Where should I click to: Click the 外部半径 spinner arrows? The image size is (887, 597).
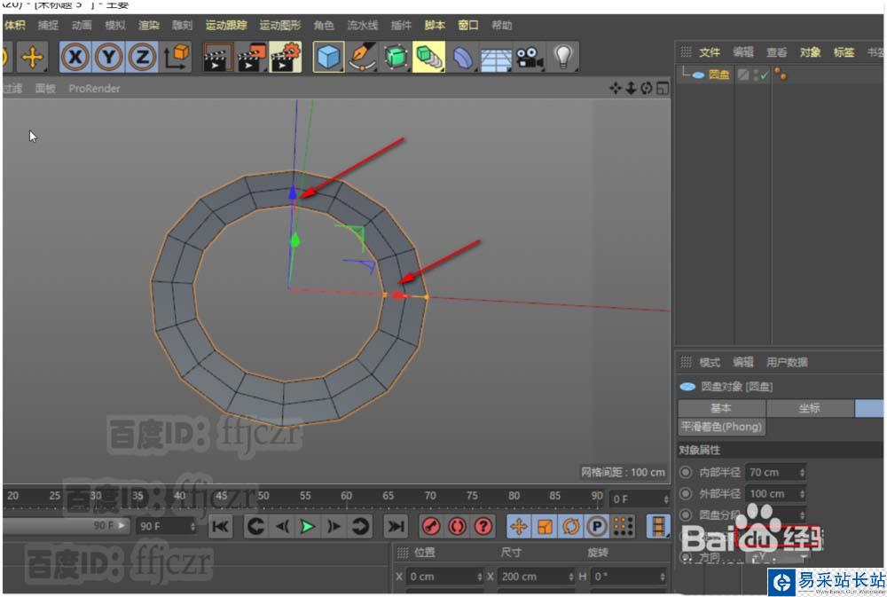802,494
